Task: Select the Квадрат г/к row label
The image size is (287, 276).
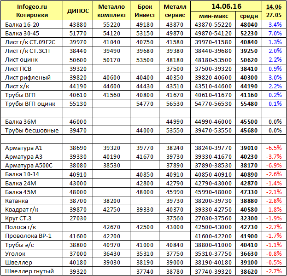Action: [x=22, y=210]
